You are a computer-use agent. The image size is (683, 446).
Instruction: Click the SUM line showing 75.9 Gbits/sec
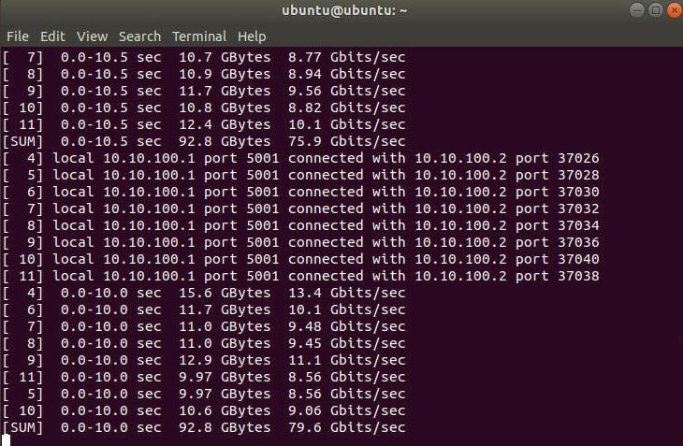pyautogui.click(x=204, y=141)
